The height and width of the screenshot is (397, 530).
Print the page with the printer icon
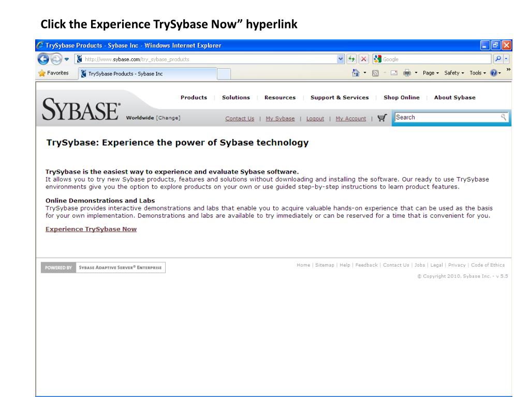tap(407, 73)
